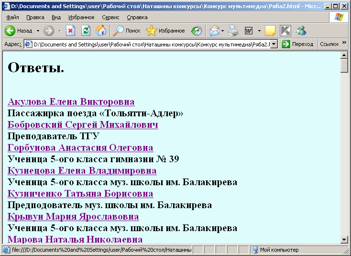Image resolution: width=351 pixels, height=256 pixels.
Task: Click page icon in address bar
Action: click(x=28, y=44)
